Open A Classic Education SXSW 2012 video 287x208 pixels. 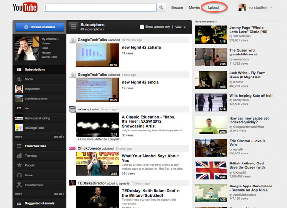(x=149, y=121)
